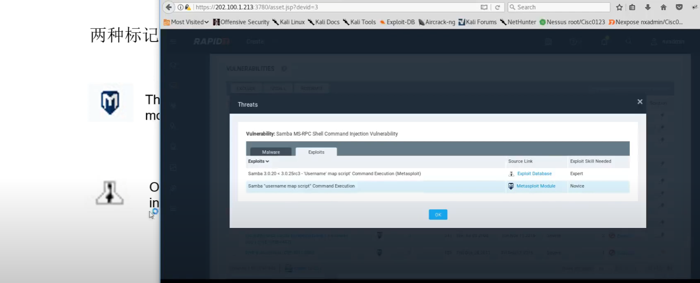The image size is (700, 283).
Task: Select Samba "username map script" Command Execution row
Action: tap(438, 186)
